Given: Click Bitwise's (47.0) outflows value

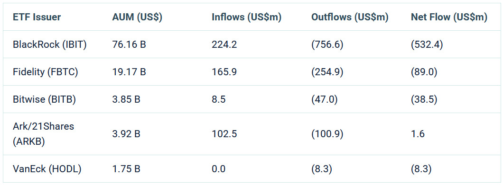Looking at the screenshot, I should (x=324, y=99).
